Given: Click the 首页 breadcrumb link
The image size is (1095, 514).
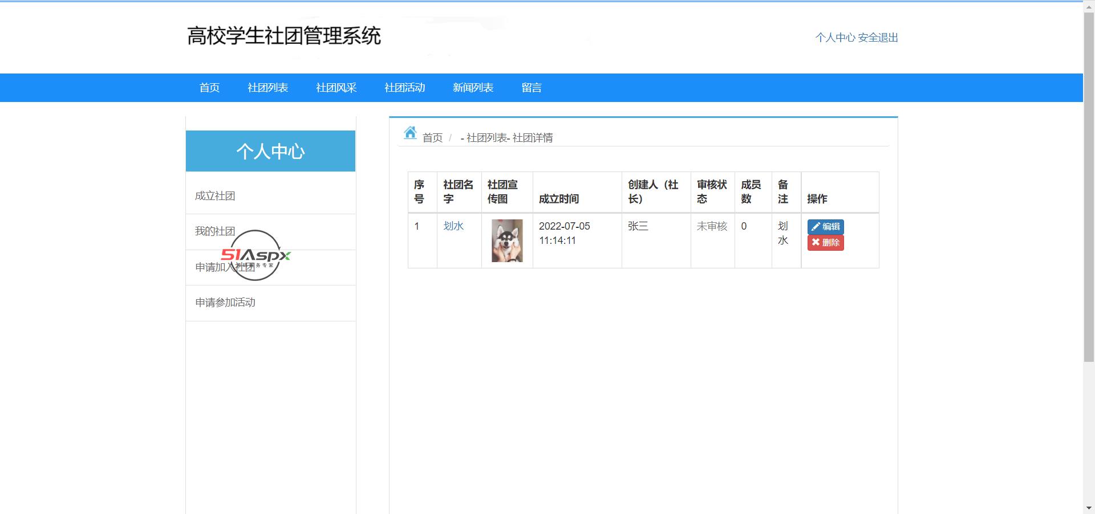Looking at the screenshot, I should [x=432, y=138].
